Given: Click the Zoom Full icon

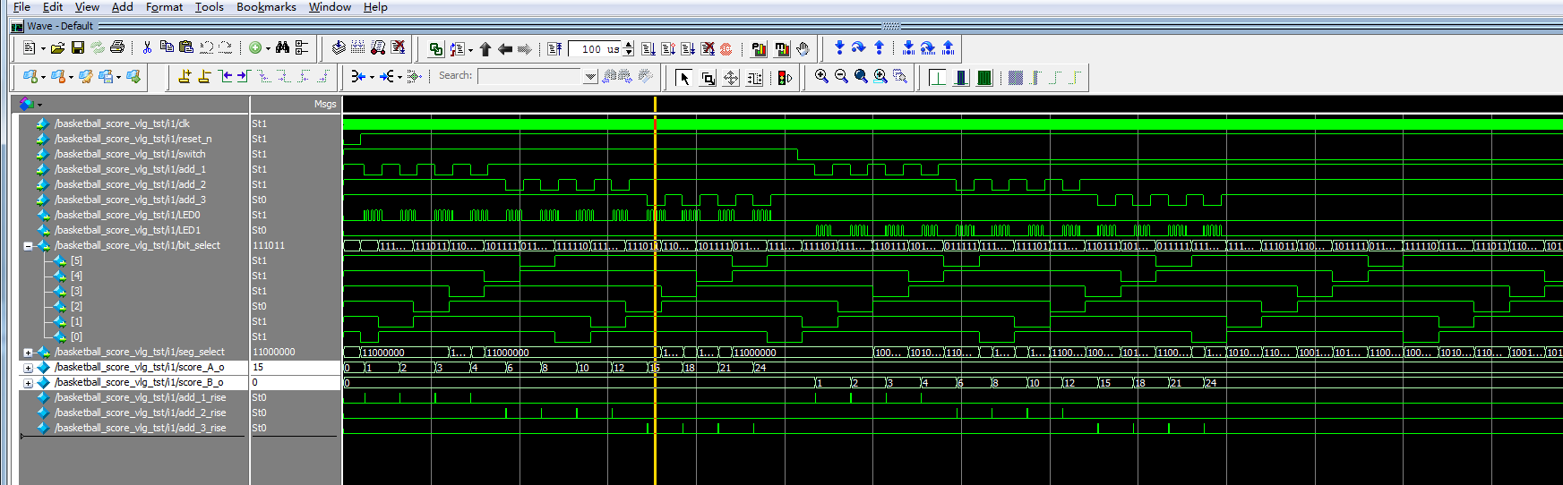Looking at the screenshot, I should pyautogui.click(x=861, y=77).
